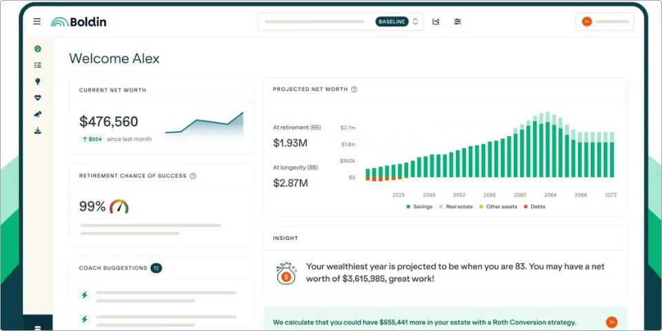Open the download sidebar icon
This screenshot has width=662, height=331.
[x=37, y=130]
